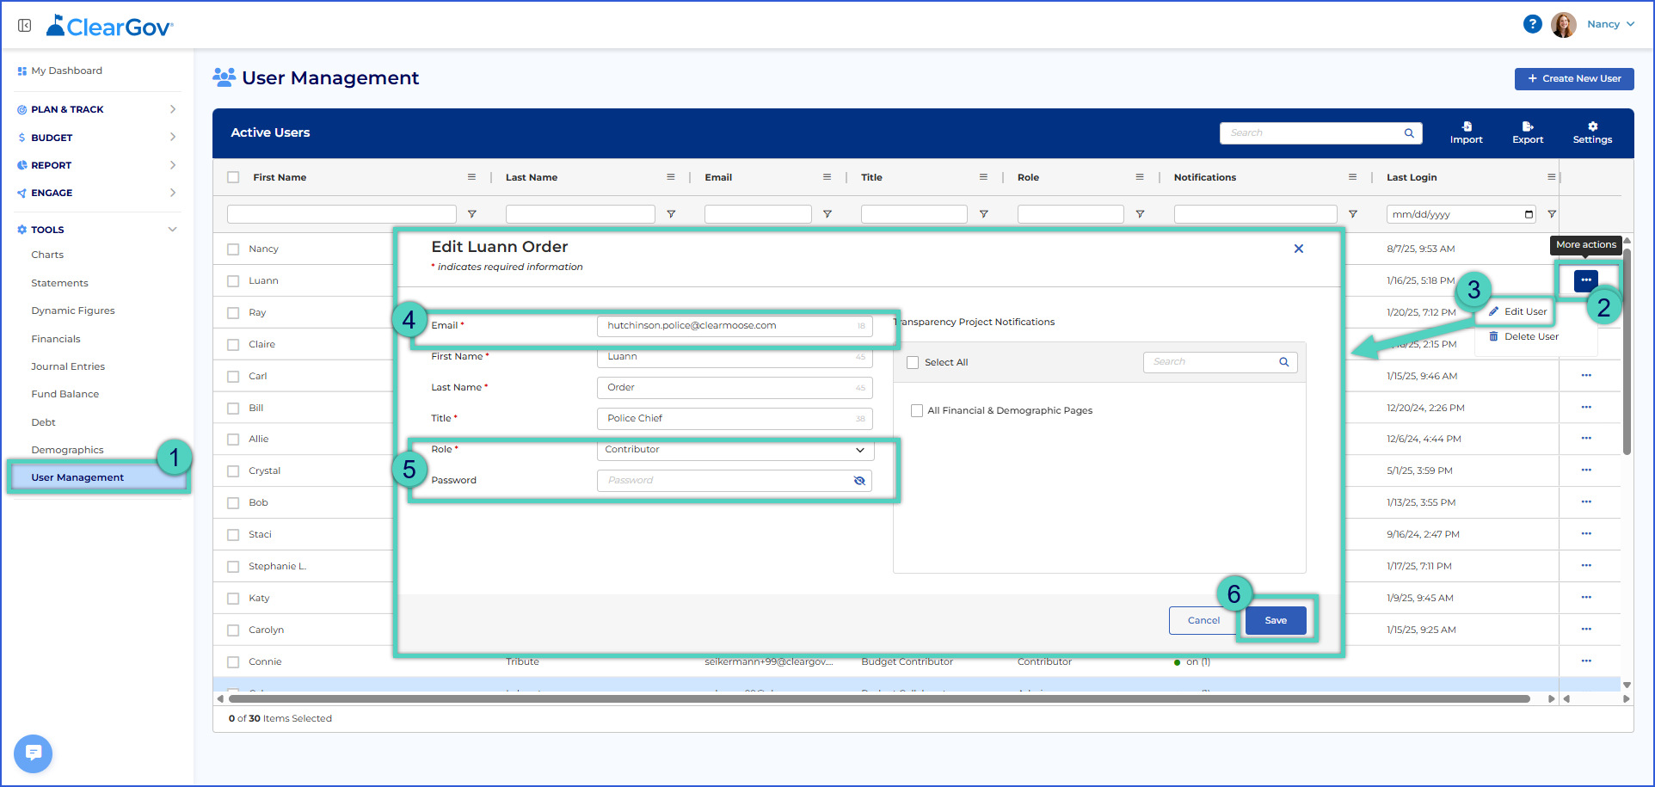The image size is (1655, 787).
Task: Close the Edit Luann Order dialog
Action: (x=1299, y=249)
